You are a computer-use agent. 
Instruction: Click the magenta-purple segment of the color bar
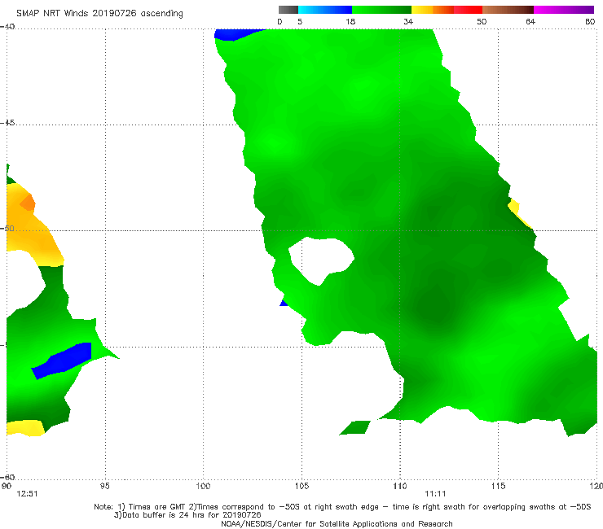coord(564,10)
